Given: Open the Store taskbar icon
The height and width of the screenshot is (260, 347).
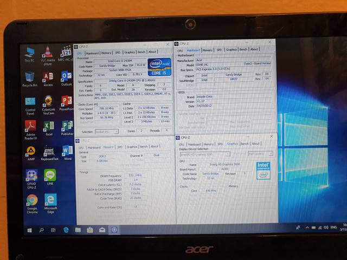Looking at the screenshot, I should (x=90, y=230).
